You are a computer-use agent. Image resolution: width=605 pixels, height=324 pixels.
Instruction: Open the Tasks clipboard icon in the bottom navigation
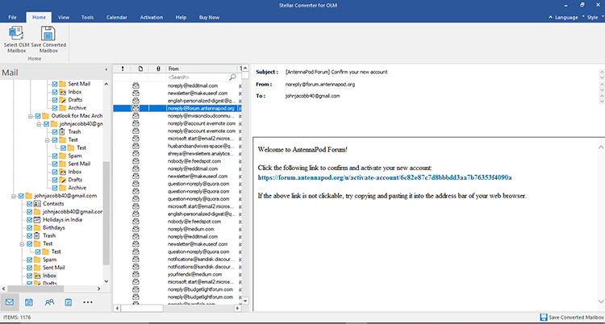(x=69, y=302)
